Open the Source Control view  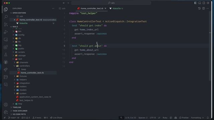[x=6, y=24]
